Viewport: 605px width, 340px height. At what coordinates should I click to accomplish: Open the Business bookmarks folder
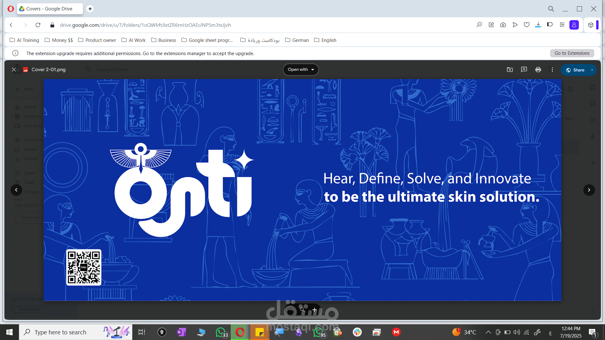164,40
